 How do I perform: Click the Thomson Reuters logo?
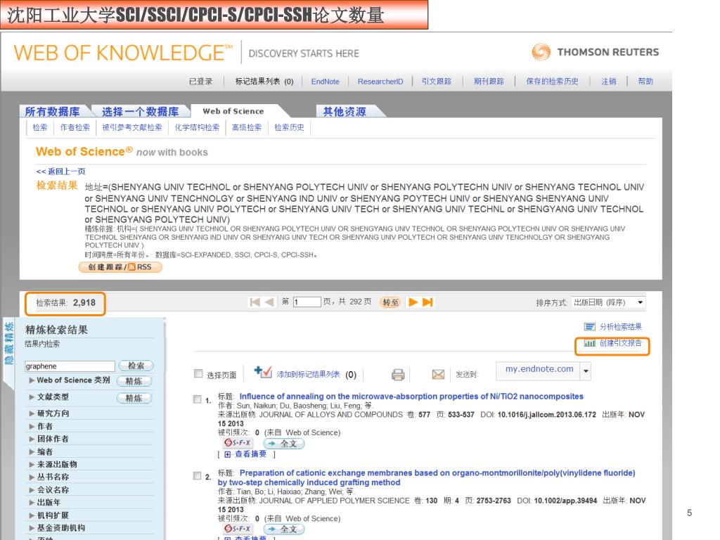(x=595, y=52)
